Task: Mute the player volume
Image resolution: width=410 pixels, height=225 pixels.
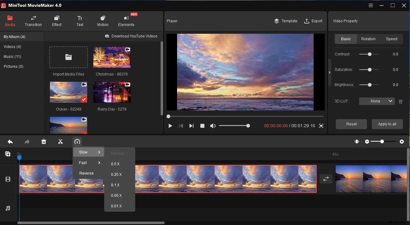Action: tap(213, 126)
